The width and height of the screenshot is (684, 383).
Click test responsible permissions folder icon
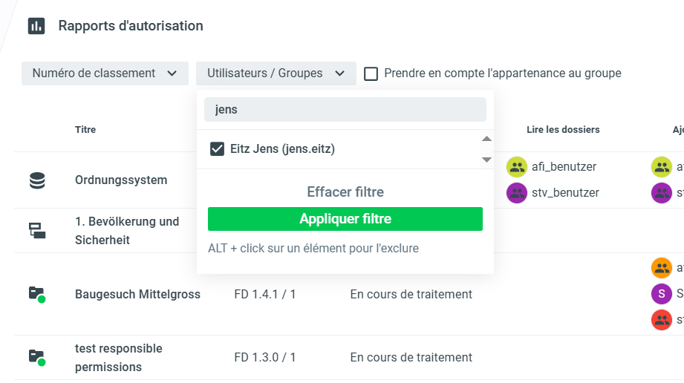[x=36, y=357]
